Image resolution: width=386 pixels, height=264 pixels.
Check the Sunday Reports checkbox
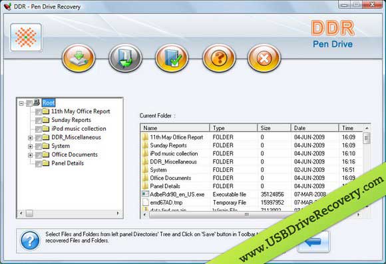click(39, 121)
